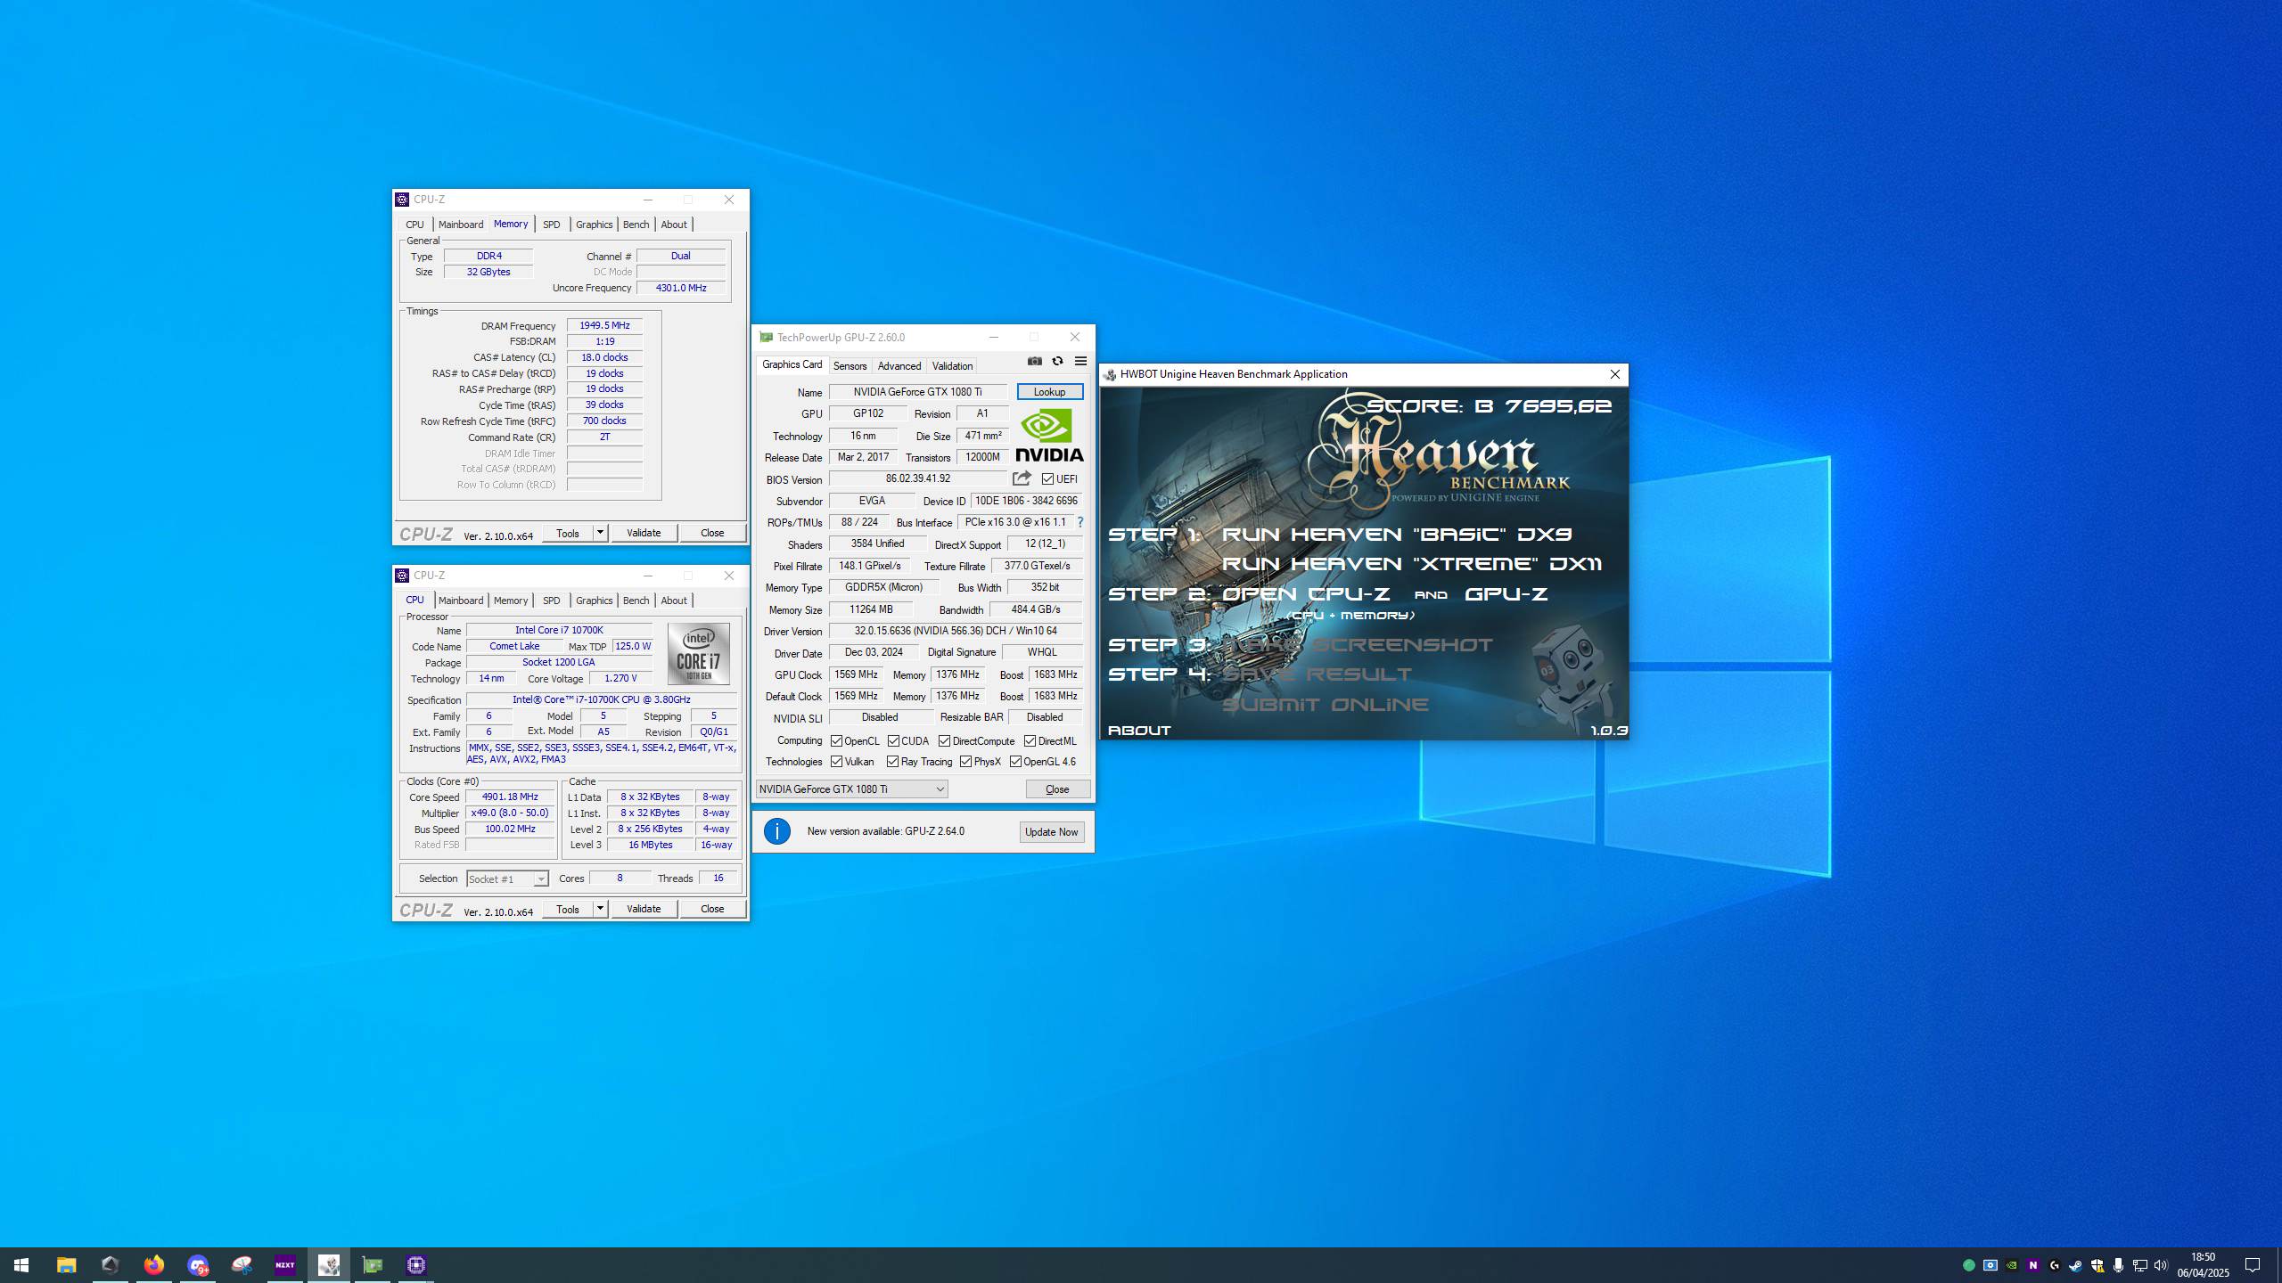Click Run Heaven "Xtreme" DX11
The width and height of the screenshot is (2282, 1283).
pos(1411,564)
